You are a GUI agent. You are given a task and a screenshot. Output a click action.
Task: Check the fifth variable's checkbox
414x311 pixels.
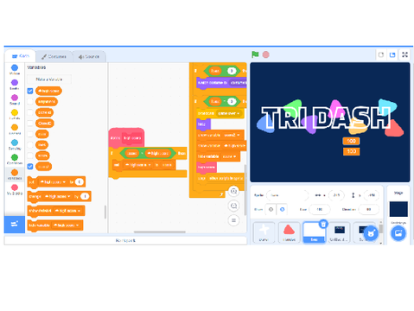[30, 134]
